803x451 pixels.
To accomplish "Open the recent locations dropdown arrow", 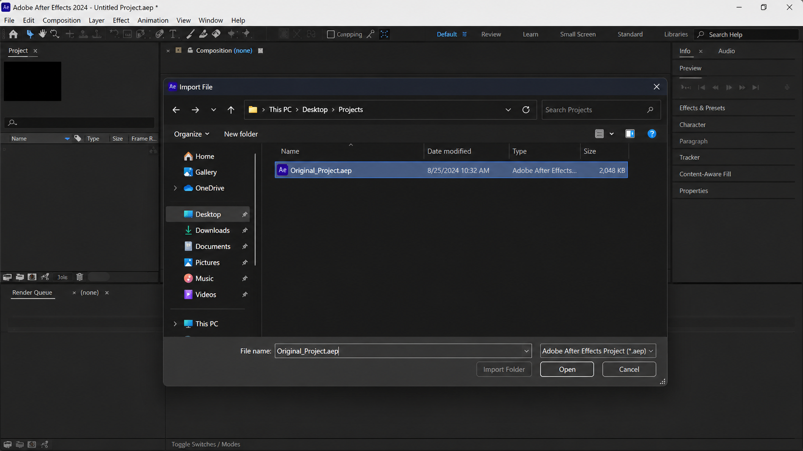I will point(214,110).
